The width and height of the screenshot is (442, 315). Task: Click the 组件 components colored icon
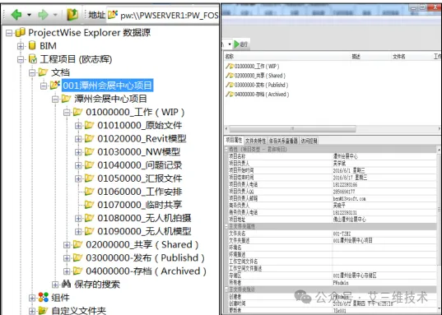(44, 297)
